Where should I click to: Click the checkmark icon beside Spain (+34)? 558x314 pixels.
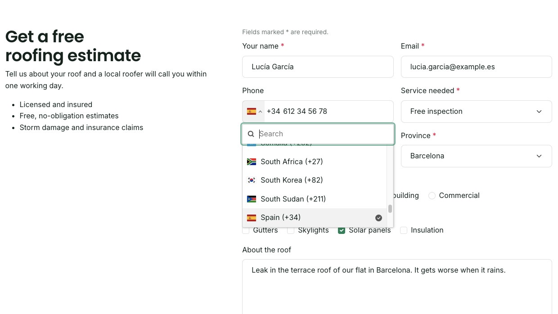tap(378, 218)
